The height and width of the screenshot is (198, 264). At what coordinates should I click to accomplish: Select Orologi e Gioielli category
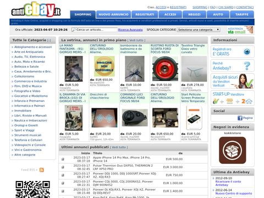26,125
